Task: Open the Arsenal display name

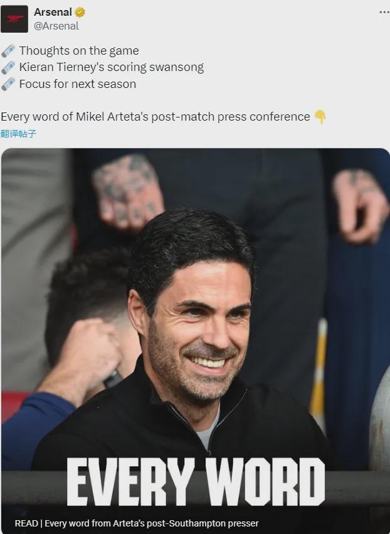Action: click(53, 13)
